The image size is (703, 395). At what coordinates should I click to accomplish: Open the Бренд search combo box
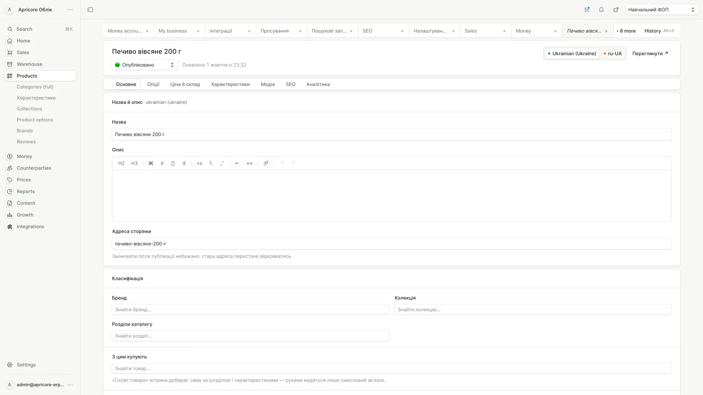250,309
